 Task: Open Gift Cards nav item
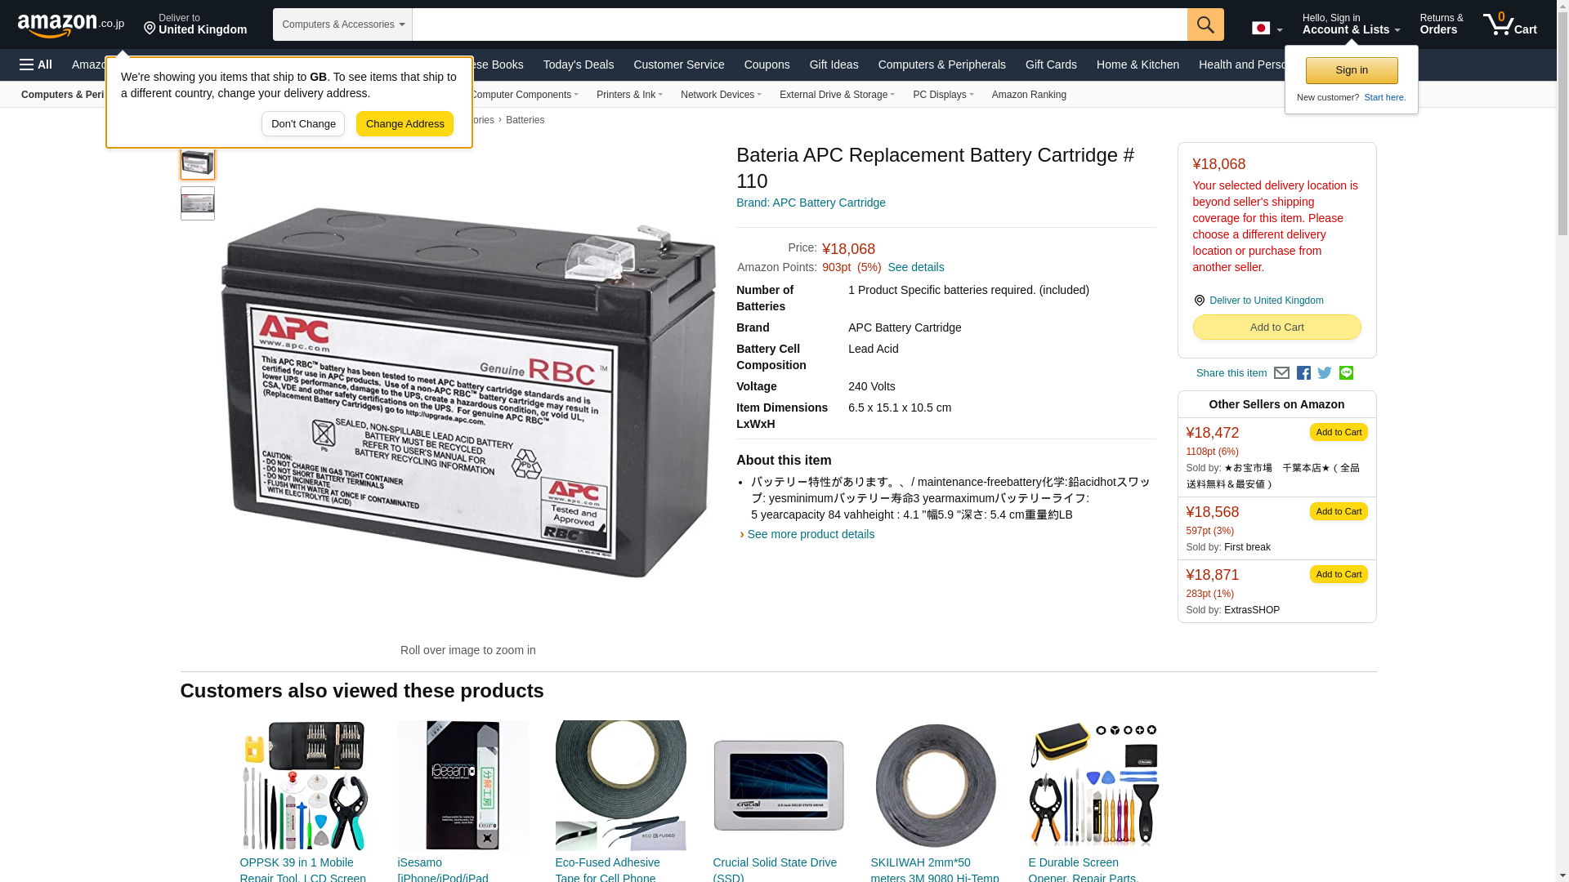[x=1050, y=65]
